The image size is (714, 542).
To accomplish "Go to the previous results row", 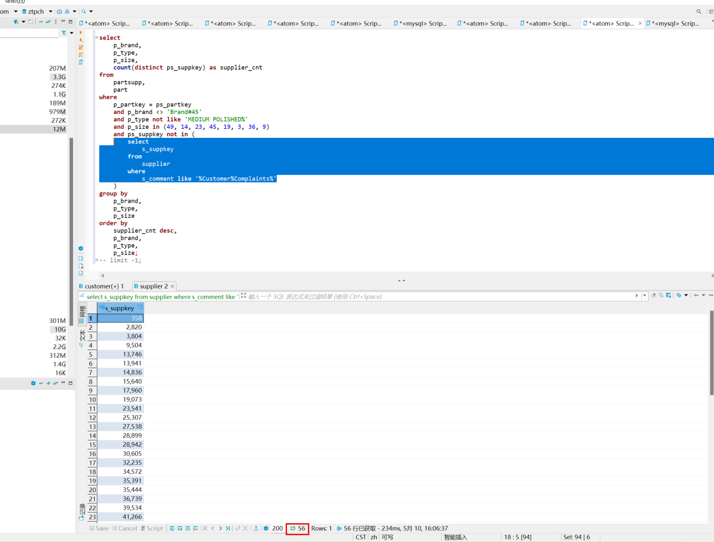I will (213, 528).
